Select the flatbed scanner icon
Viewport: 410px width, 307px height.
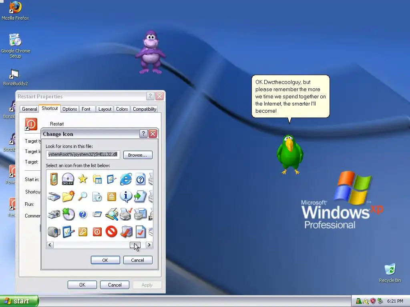54,197
